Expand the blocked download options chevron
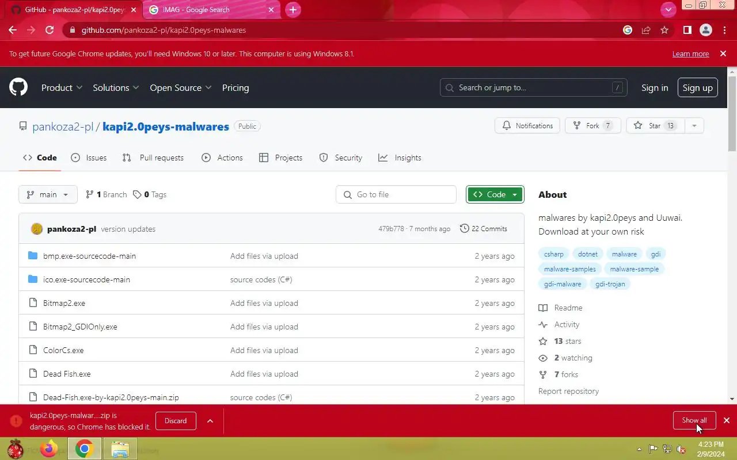The image size is (737, 460). [x=210, y=421]
